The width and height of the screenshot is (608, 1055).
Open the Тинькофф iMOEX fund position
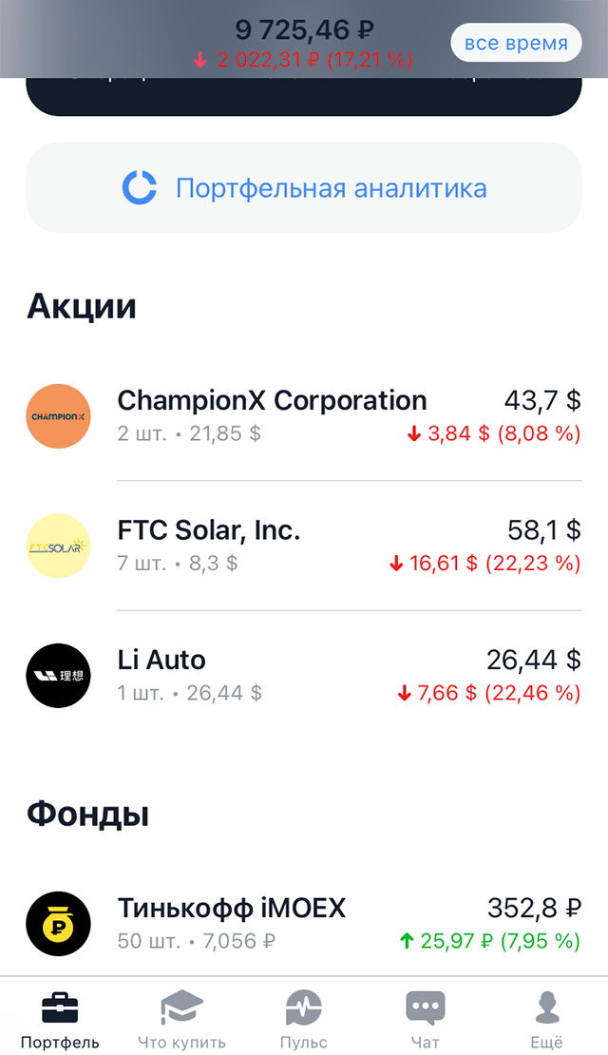231,909
